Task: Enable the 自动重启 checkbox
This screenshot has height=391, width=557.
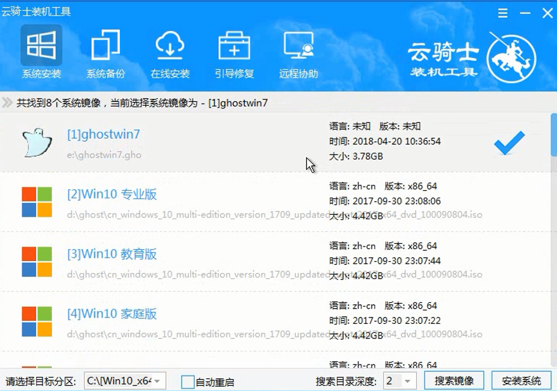Action: click(x=187, y=381)
